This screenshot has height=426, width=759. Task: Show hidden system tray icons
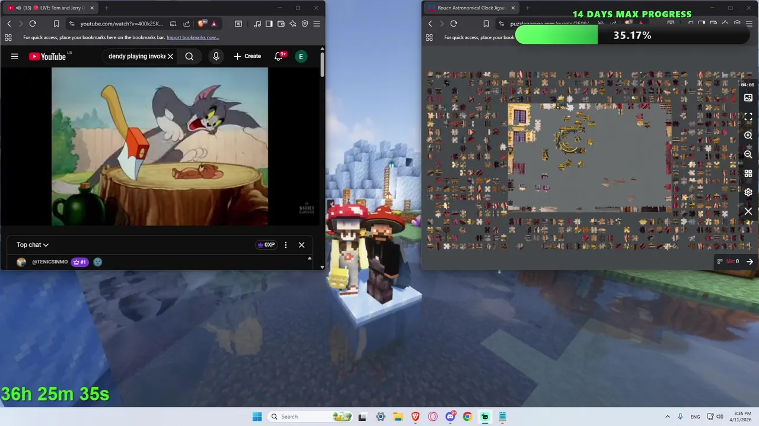(x=668, y=417)
